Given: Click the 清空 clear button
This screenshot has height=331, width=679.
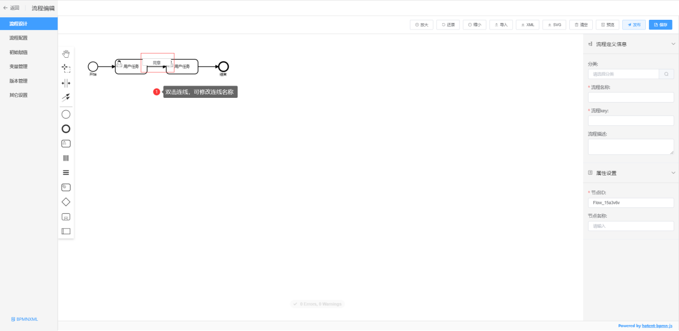Looking at the screenshot, I should tap(581, 25).
